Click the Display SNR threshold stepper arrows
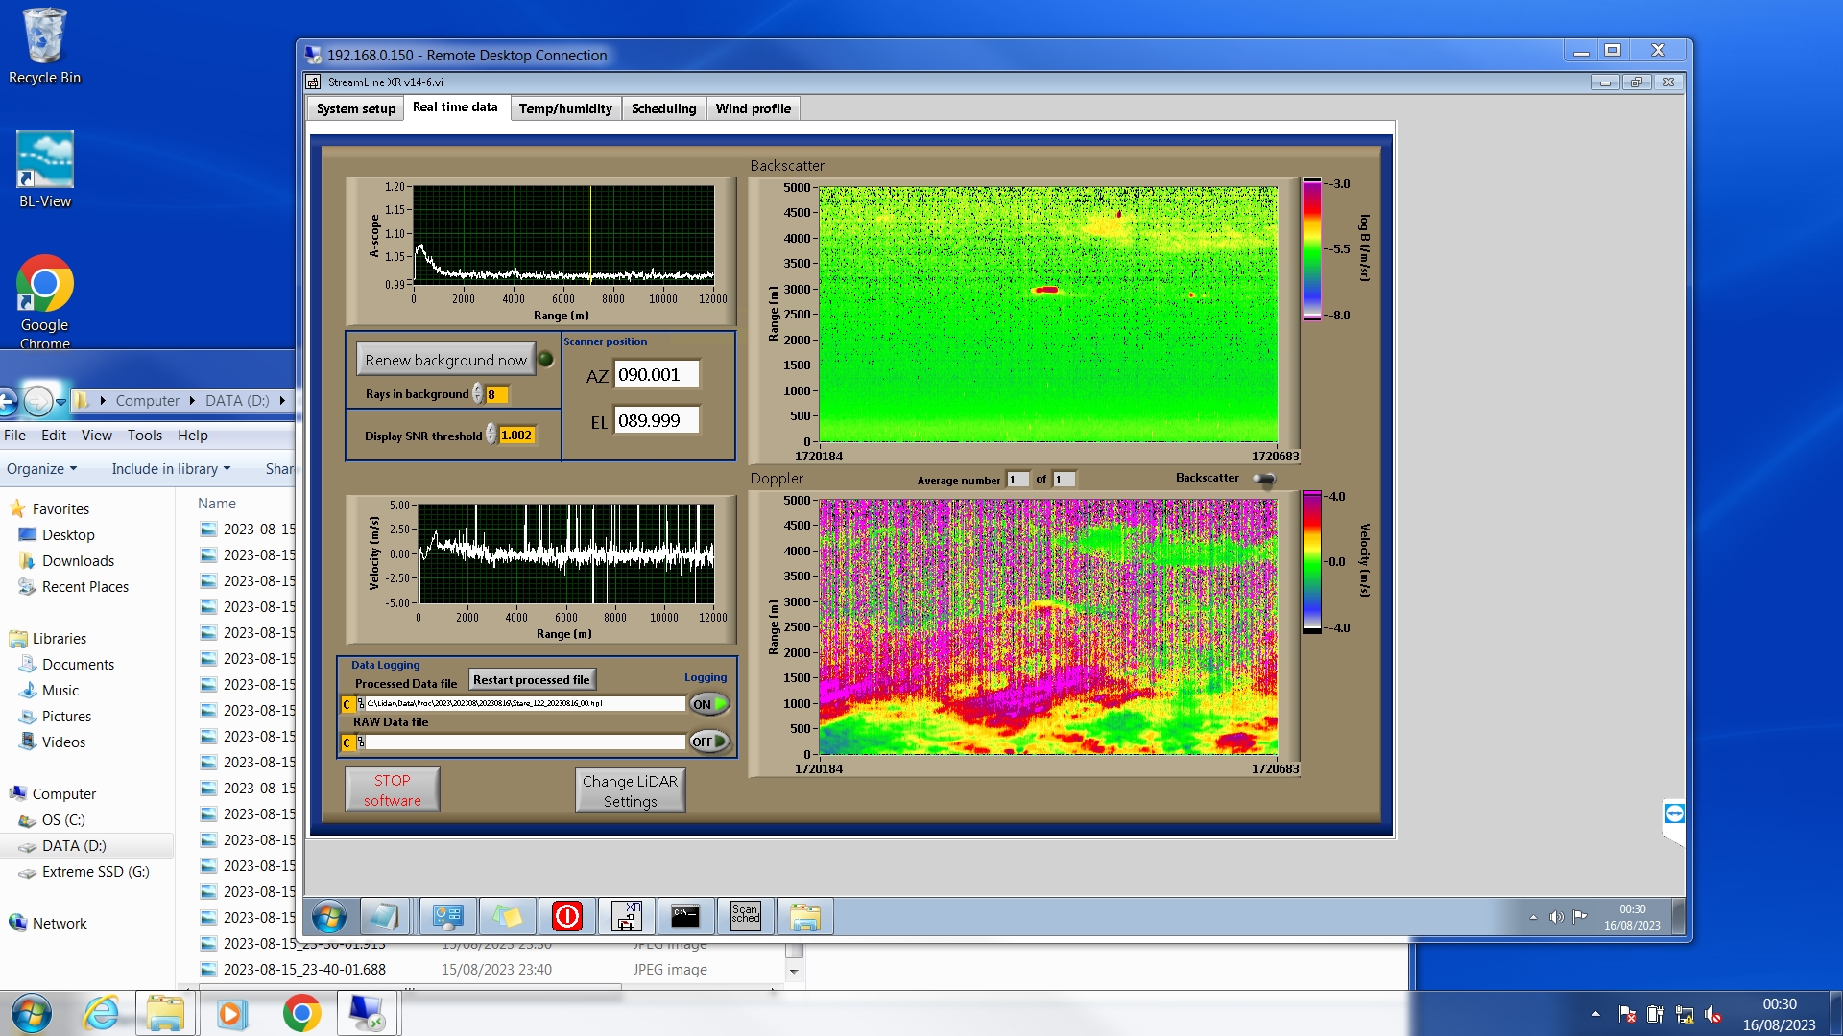This screenshot has height=1036, width=1843. [x=491, y=435]
